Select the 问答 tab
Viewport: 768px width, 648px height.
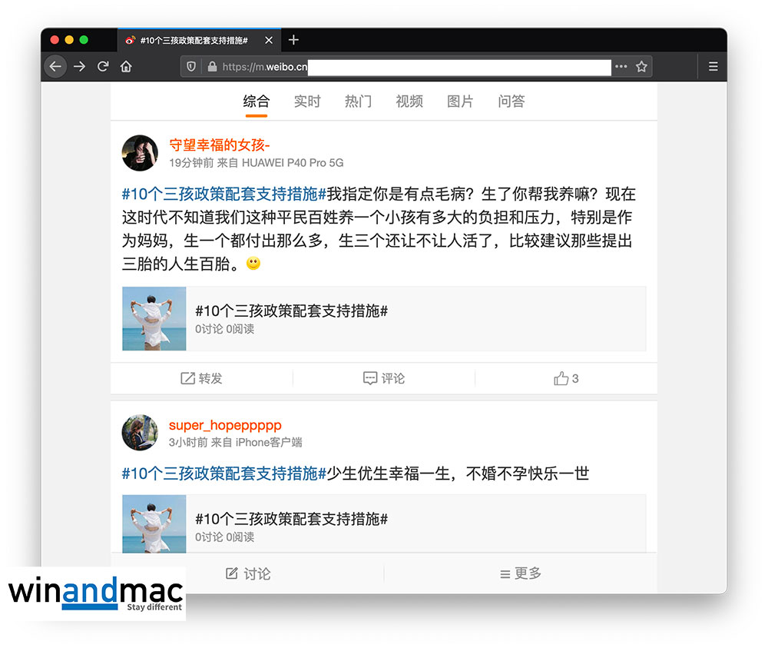(511, 101)
